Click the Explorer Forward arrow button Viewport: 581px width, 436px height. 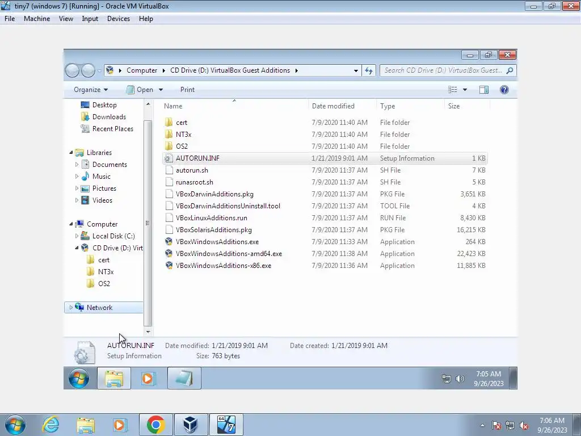pos(88,70)
